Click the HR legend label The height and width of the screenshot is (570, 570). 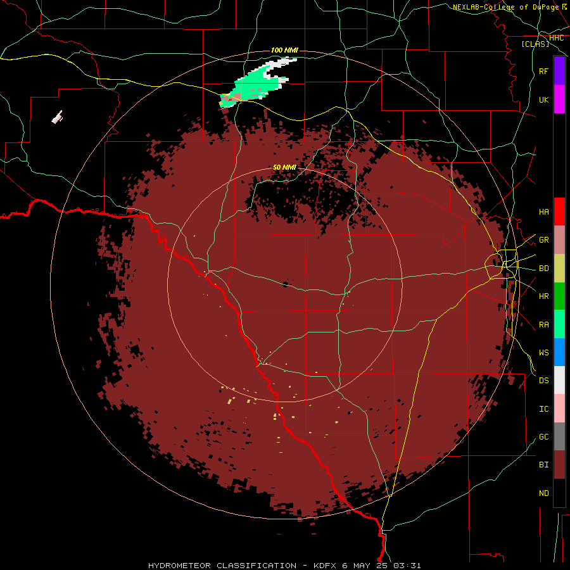coord(543,296)
